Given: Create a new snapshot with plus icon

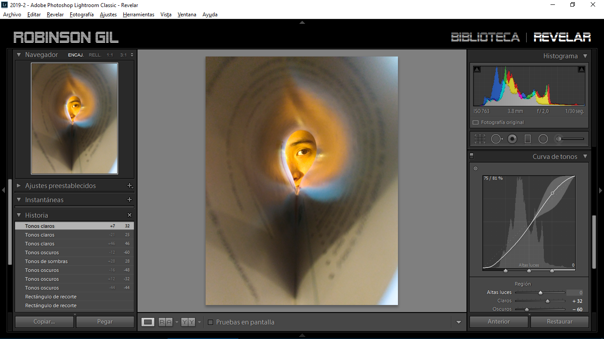Looking at the screenshot, I should (130, 200).
